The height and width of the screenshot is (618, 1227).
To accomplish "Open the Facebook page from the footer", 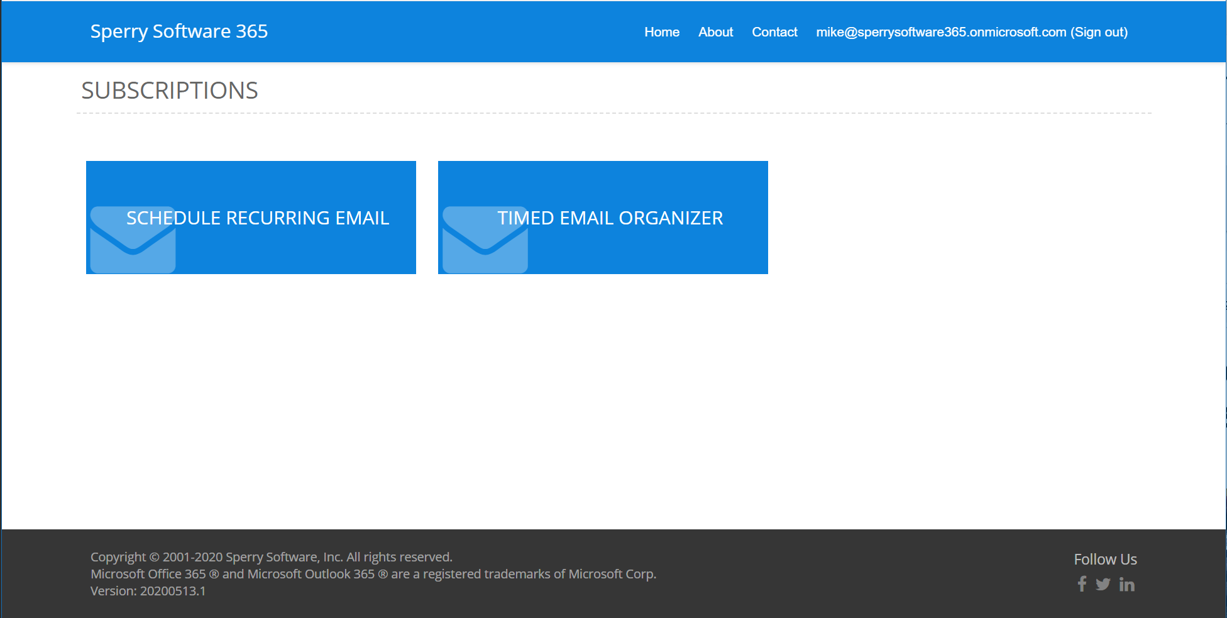I will pos(1082,584).
